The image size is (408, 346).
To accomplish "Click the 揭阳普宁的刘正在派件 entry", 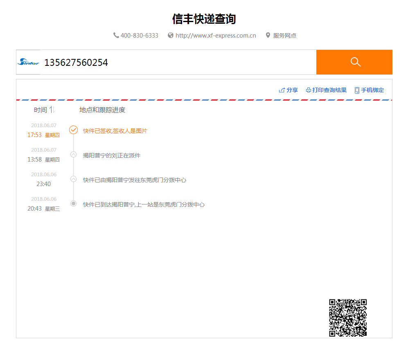I will (112, 155).
